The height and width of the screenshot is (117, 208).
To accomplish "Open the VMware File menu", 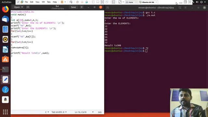I will pos(26,2).
